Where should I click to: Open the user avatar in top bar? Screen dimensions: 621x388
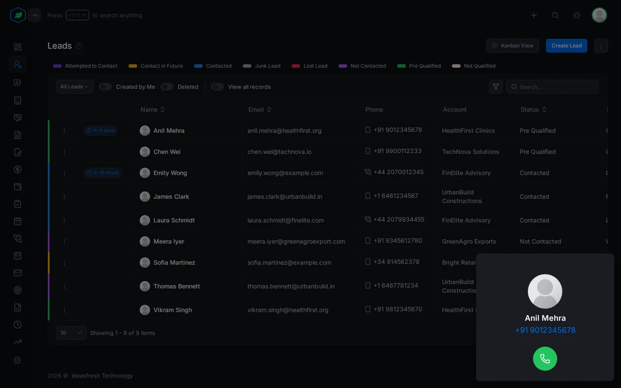click(599, 15)
